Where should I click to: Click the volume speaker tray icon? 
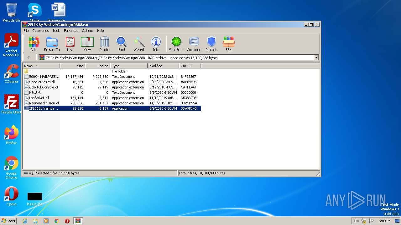pyautogui.click(x=356, y=221)
